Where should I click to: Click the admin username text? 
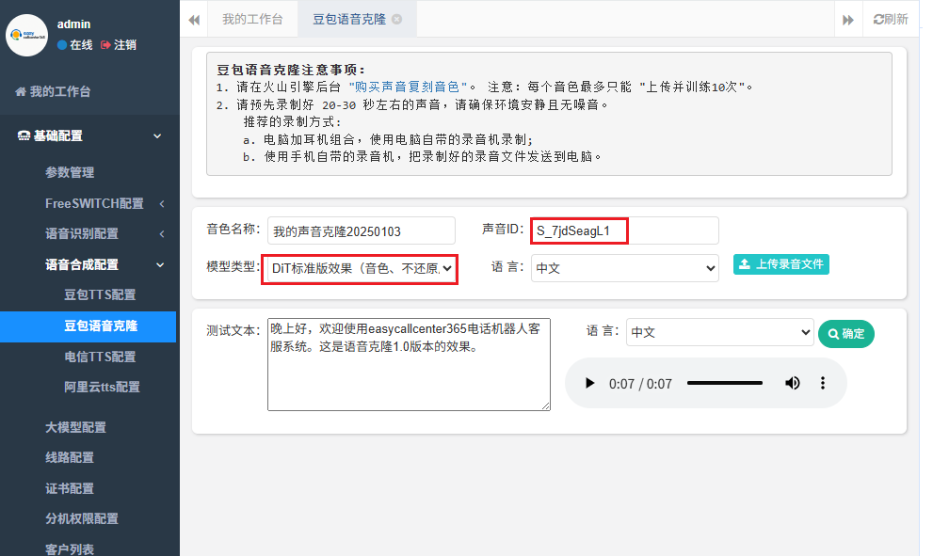pyautogui.click(x=73, y=24)
